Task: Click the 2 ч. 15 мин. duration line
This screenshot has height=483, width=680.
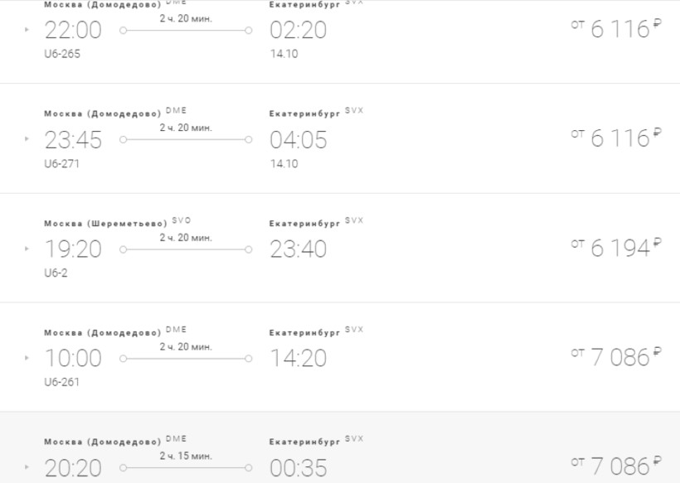Action: pyautogui.click(x=186, y=467)
